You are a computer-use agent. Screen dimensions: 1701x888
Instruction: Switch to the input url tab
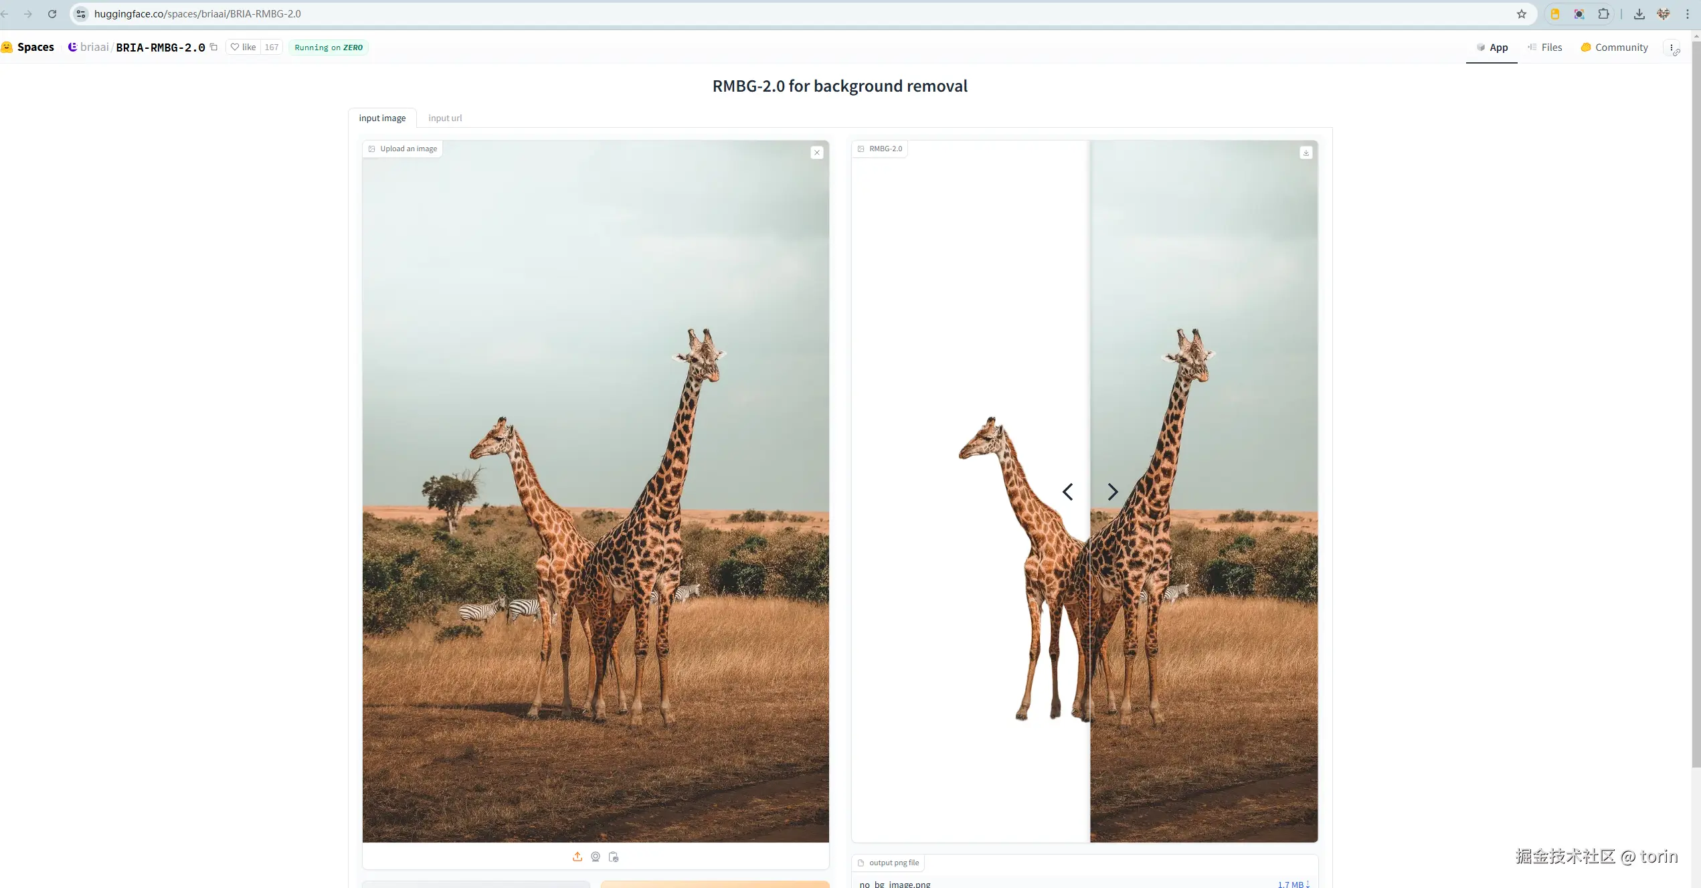click(445, 118)
